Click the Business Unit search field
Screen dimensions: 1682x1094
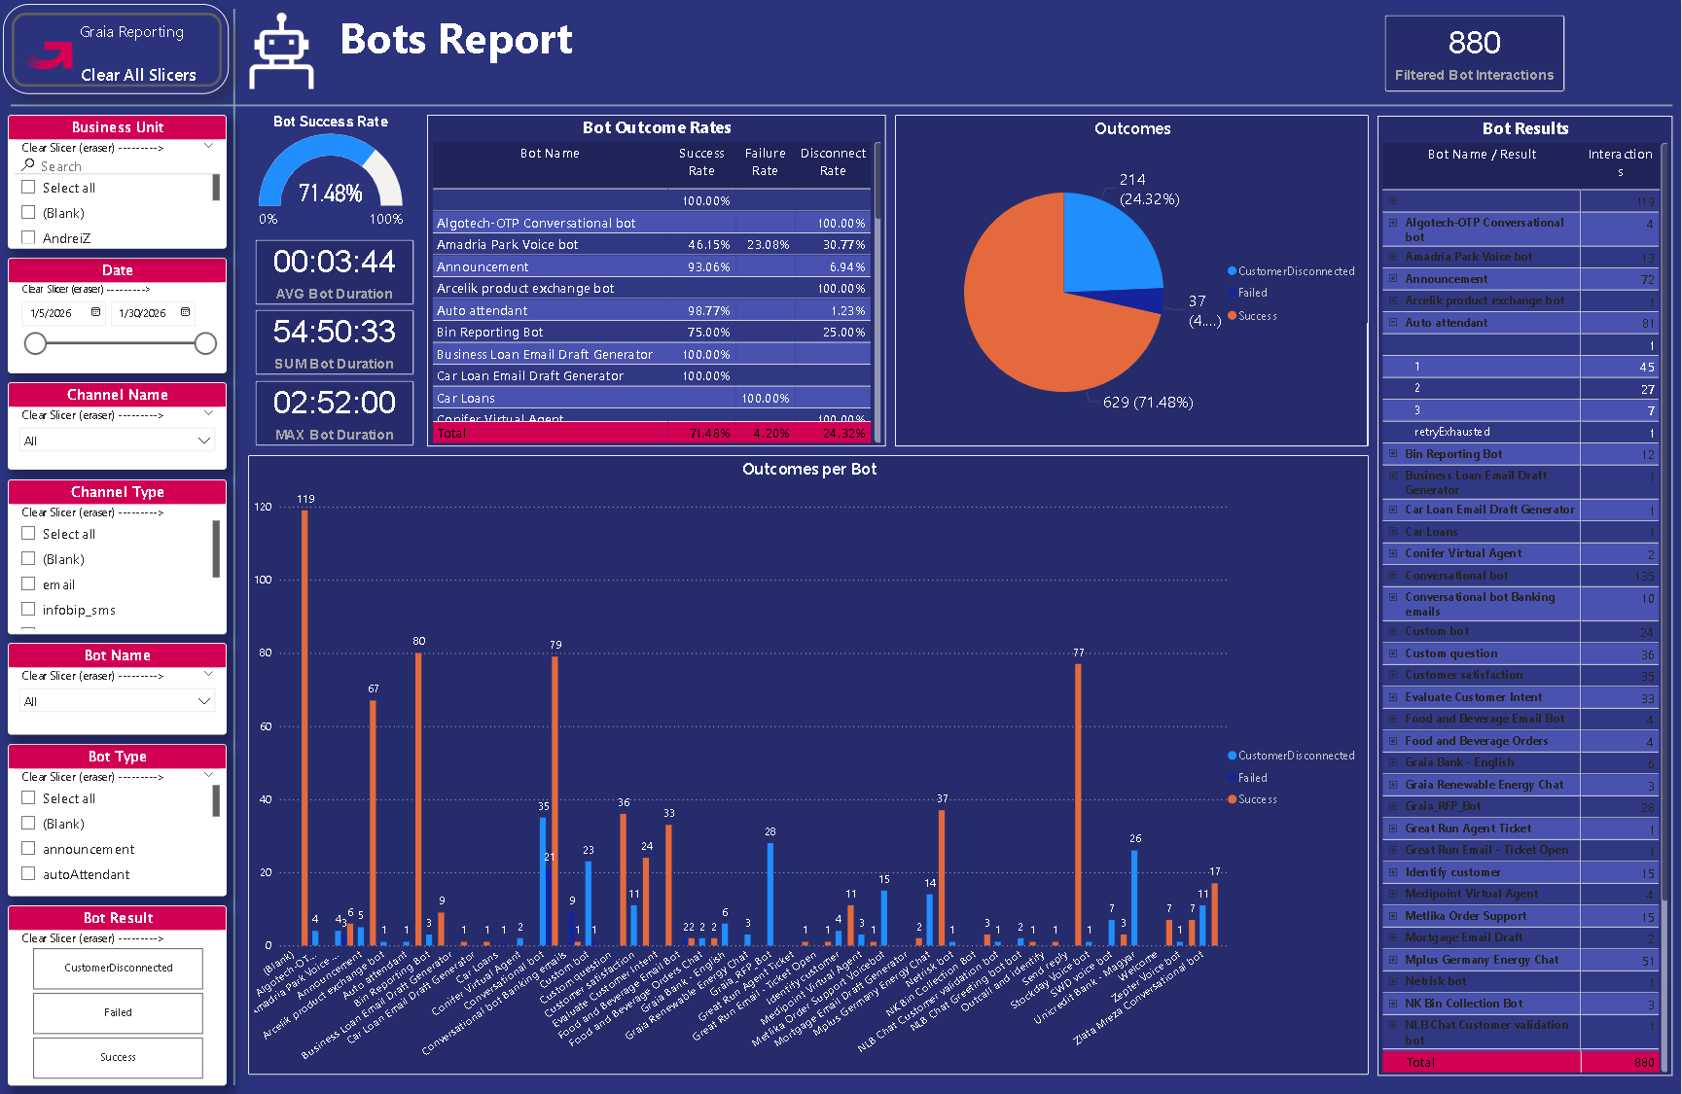tap(117, 166)
